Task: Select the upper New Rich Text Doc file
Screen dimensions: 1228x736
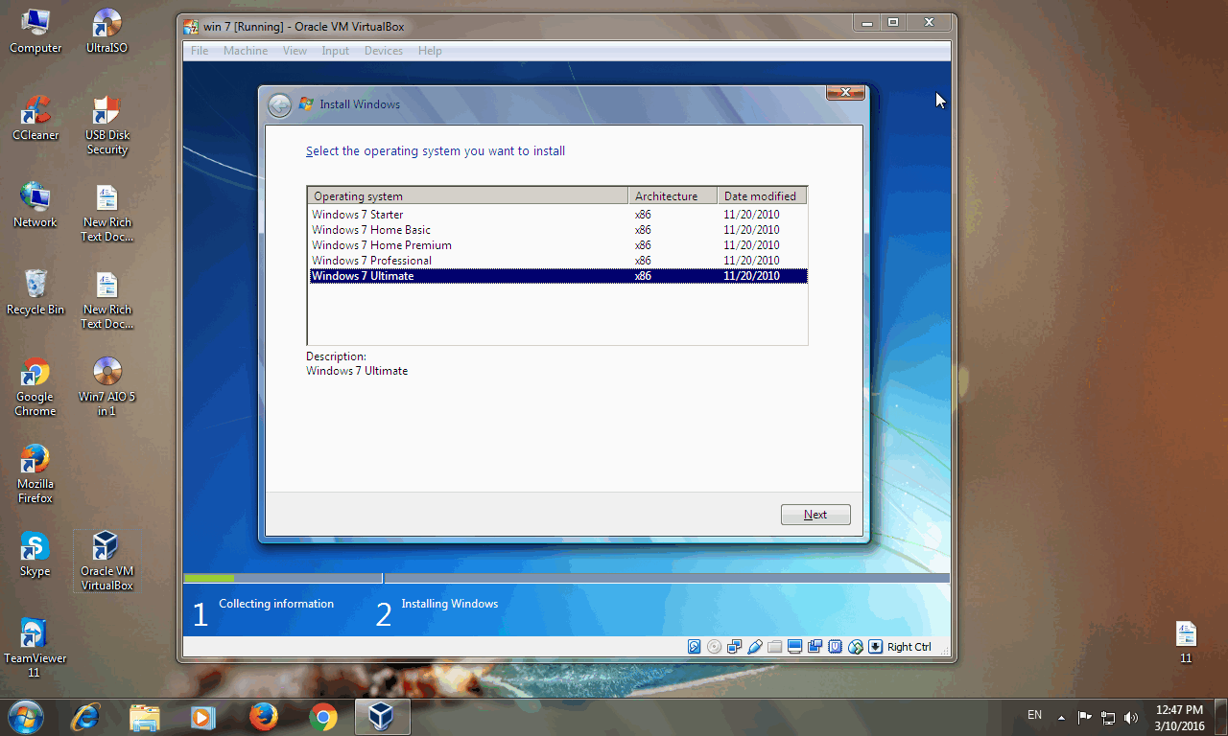Action: click(x=106, y=213)
